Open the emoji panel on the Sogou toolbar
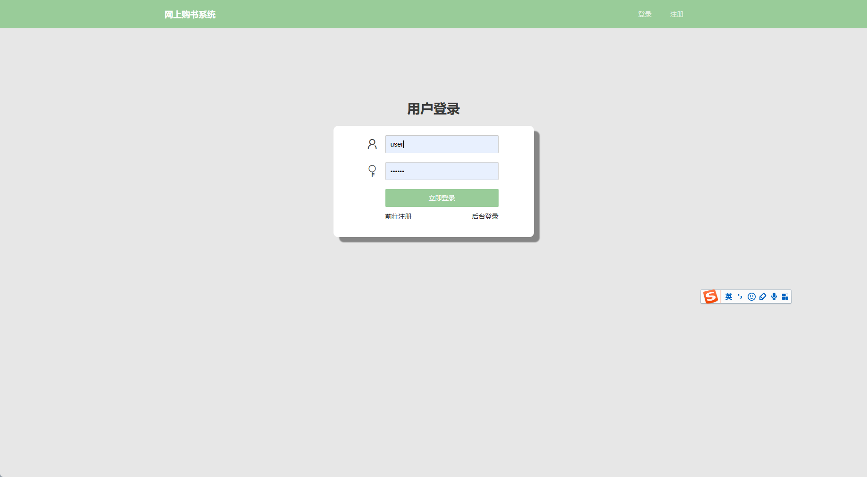This screenshot has width=867, height=477. tap(751, 296)
